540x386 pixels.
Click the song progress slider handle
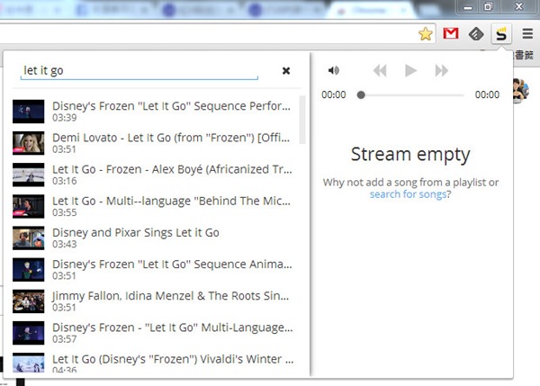click(x=361, y=94)
